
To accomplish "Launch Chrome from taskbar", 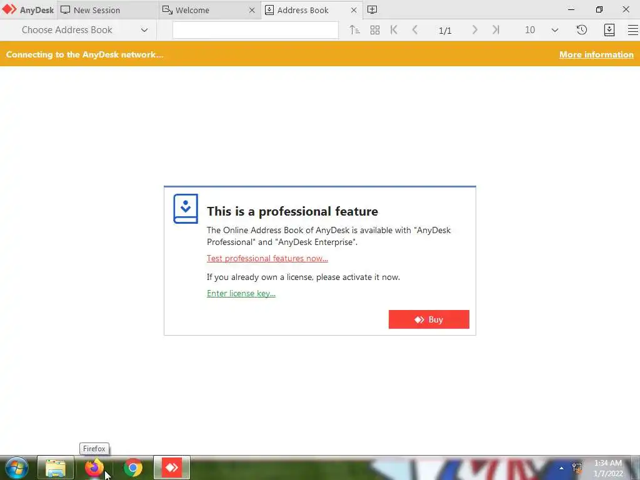I will click(x=132, y=467).
